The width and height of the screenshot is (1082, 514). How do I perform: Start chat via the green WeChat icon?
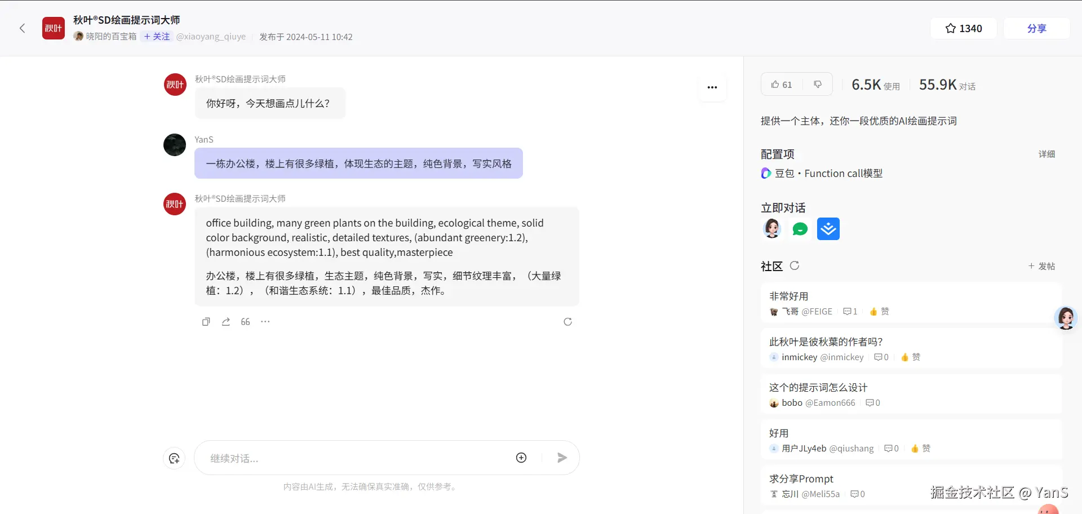click(800, 229)
